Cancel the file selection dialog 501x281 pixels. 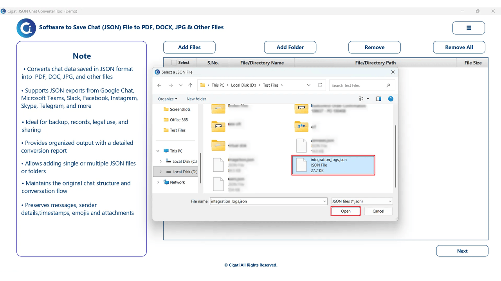[x=378, y=211]
